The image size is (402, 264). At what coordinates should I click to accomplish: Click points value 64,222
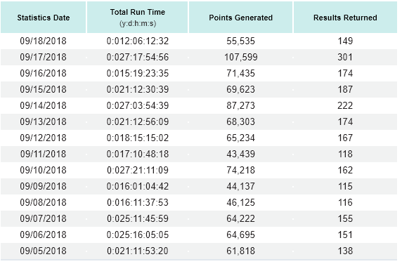click(241, 218)
